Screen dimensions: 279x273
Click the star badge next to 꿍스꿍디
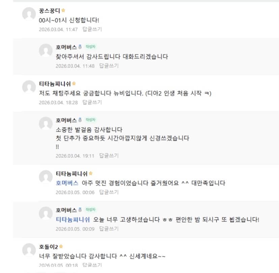point(63,11)
